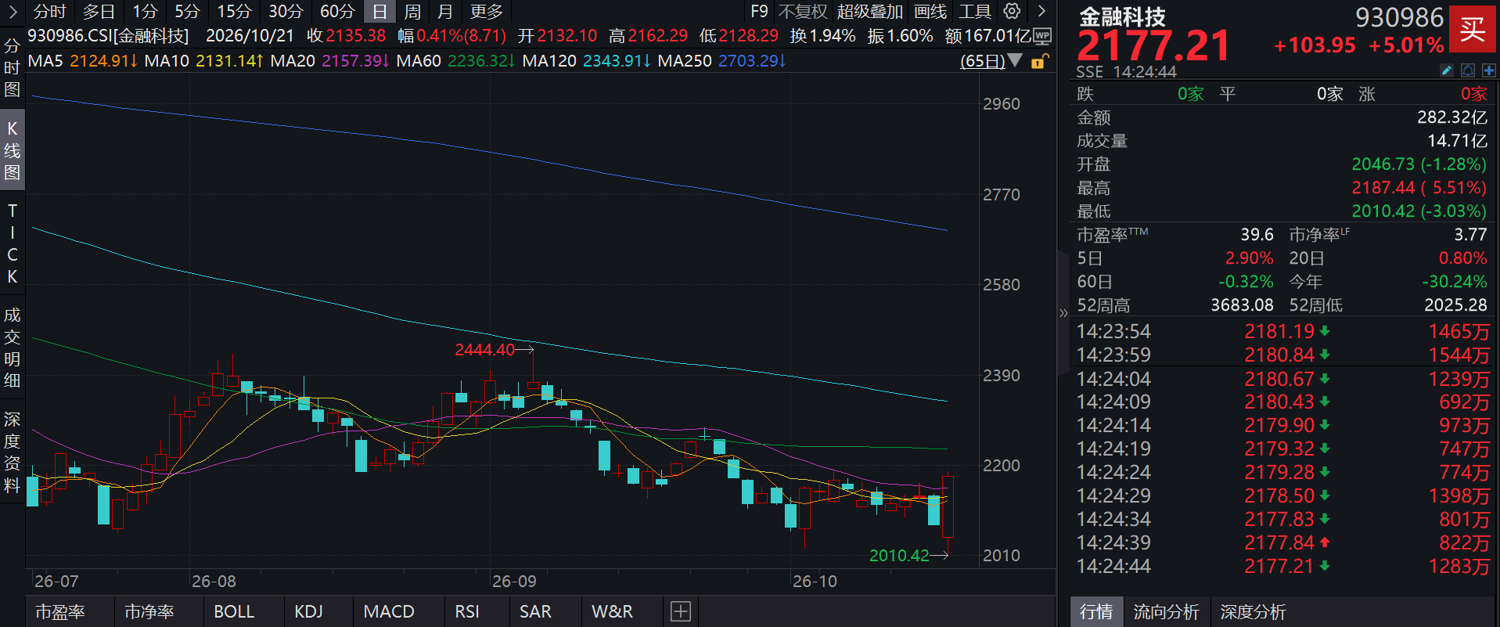Viewport: 1500px width, 627px height.
Task: Click the WP monitor icon
Action: point(1041,36)
